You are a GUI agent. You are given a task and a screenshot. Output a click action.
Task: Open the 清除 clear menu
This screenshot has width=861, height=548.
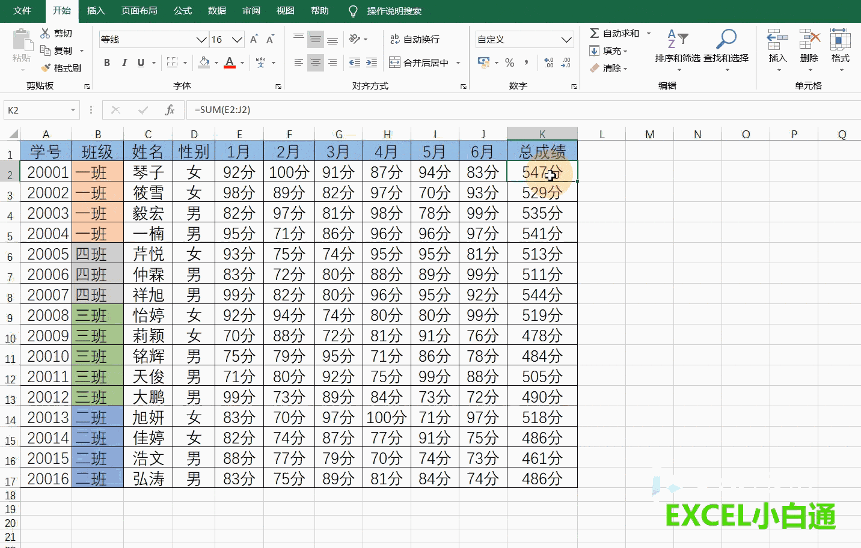608,68
